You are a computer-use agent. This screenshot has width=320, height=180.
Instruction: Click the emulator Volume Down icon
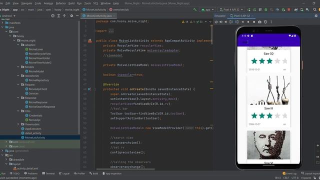pyautogui.click(x=226, y=22)
